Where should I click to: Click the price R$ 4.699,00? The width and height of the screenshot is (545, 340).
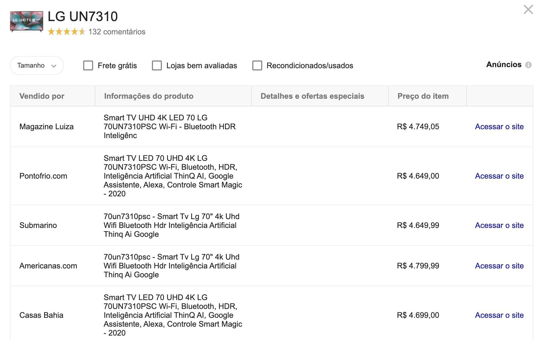(418, 315)
